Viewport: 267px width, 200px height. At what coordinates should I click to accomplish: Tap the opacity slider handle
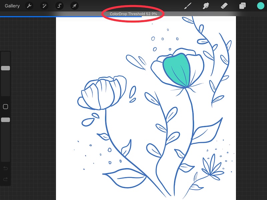pos(5,120)
